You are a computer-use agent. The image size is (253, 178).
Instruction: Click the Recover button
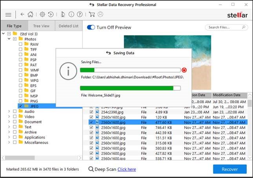tap(230, 169)
